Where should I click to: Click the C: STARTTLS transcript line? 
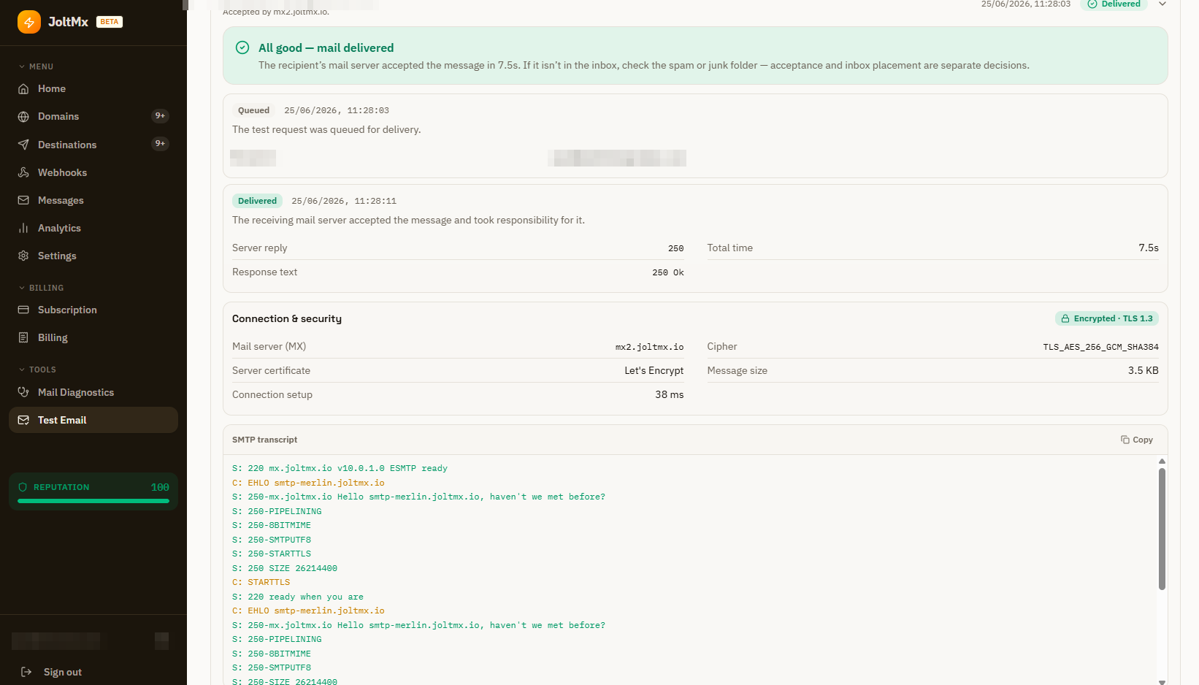click(x=261, y=582)
